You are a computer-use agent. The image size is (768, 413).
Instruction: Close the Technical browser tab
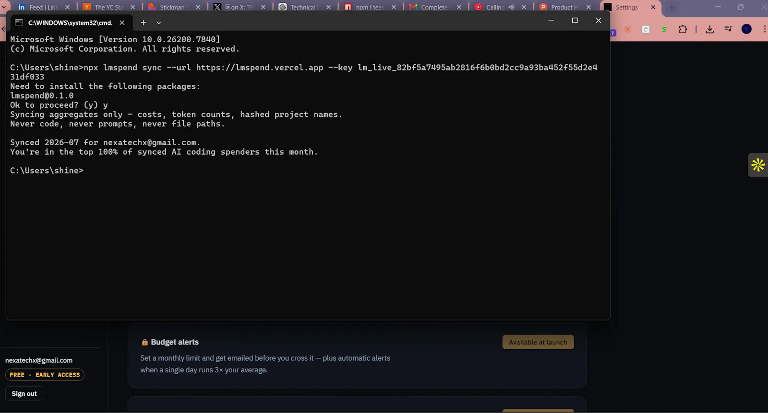pos(328,7)
